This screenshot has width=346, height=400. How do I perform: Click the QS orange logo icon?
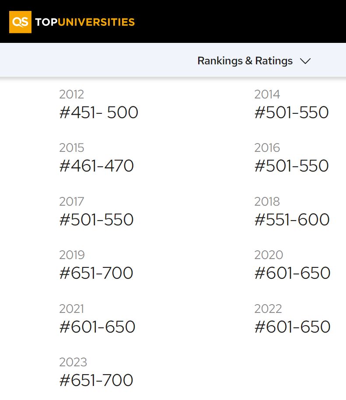tap(20, 22)
